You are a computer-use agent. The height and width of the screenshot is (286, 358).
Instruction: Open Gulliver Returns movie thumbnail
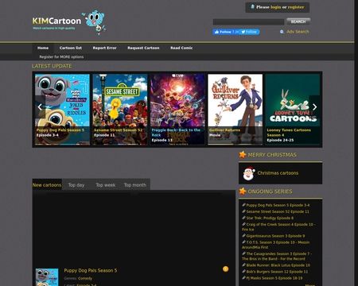235,110
